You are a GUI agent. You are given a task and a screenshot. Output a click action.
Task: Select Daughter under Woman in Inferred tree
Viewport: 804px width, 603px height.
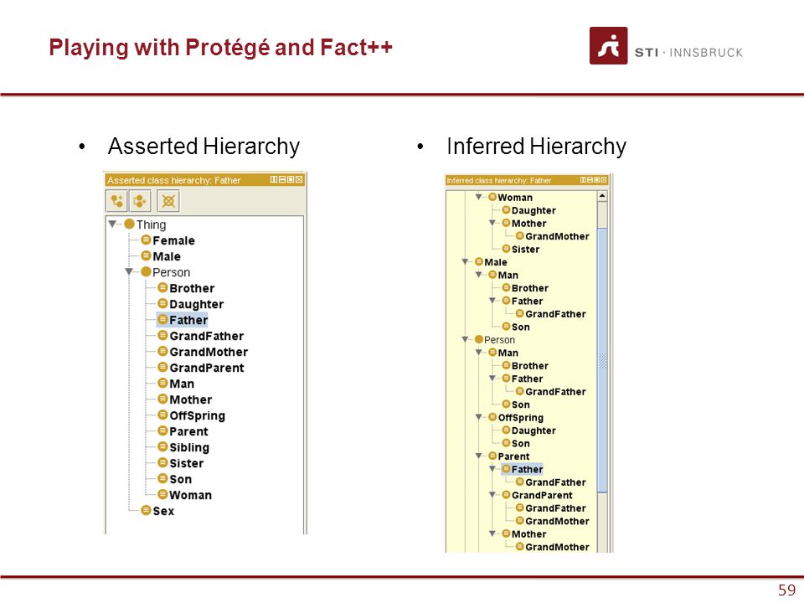point(533,210)
